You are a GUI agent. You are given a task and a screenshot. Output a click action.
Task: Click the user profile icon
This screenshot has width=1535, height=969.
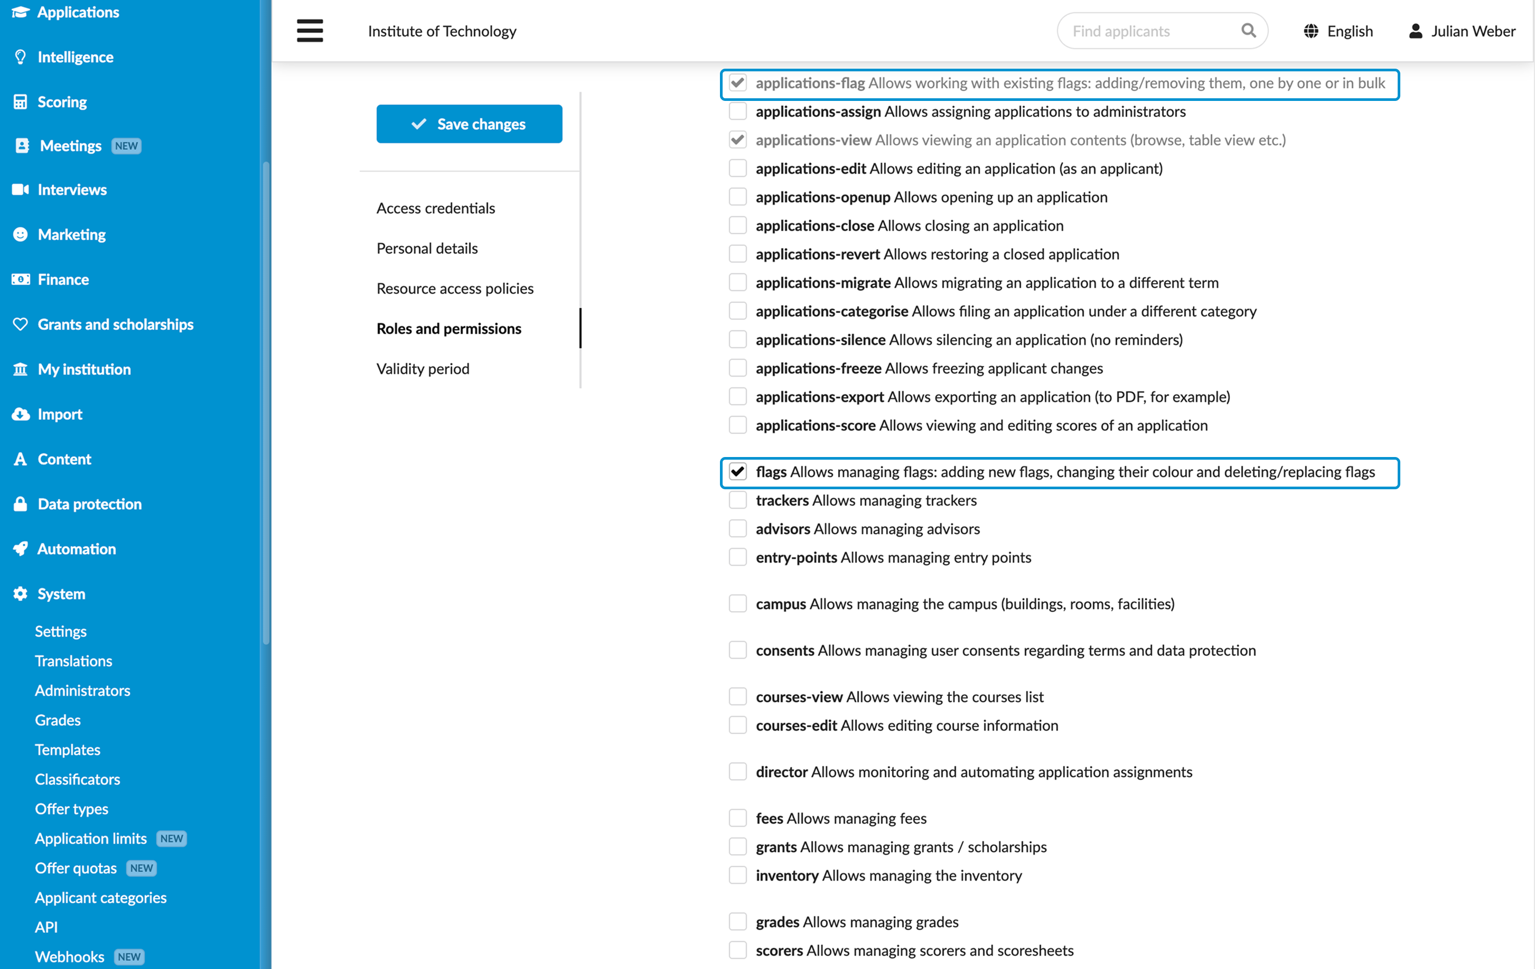point(1415,31)
